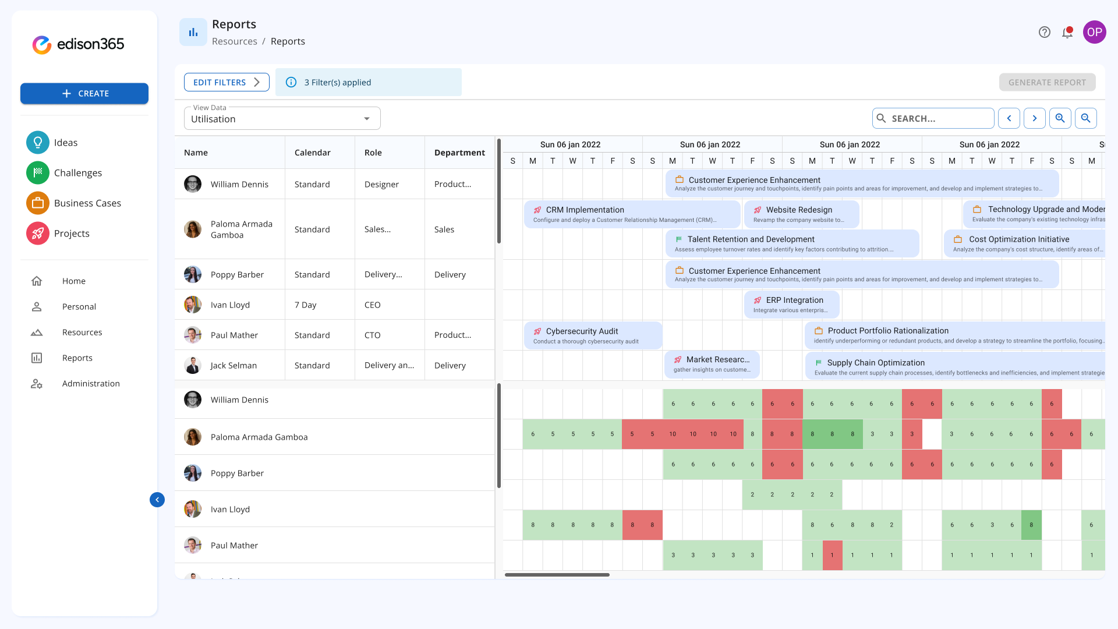Click the Create button
The height and width of the screenshot is (629, 1118).
pos(84,94)
